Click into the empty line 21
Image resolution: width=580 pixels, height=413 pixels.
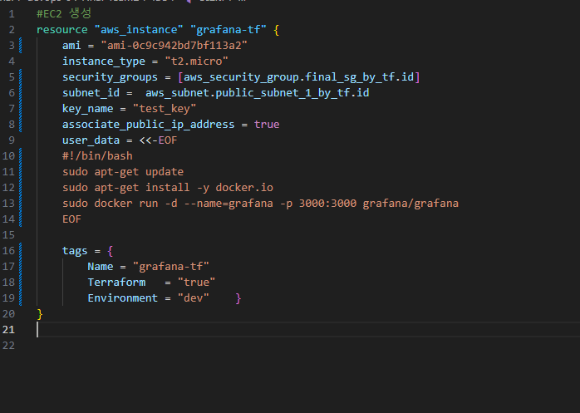307,330
